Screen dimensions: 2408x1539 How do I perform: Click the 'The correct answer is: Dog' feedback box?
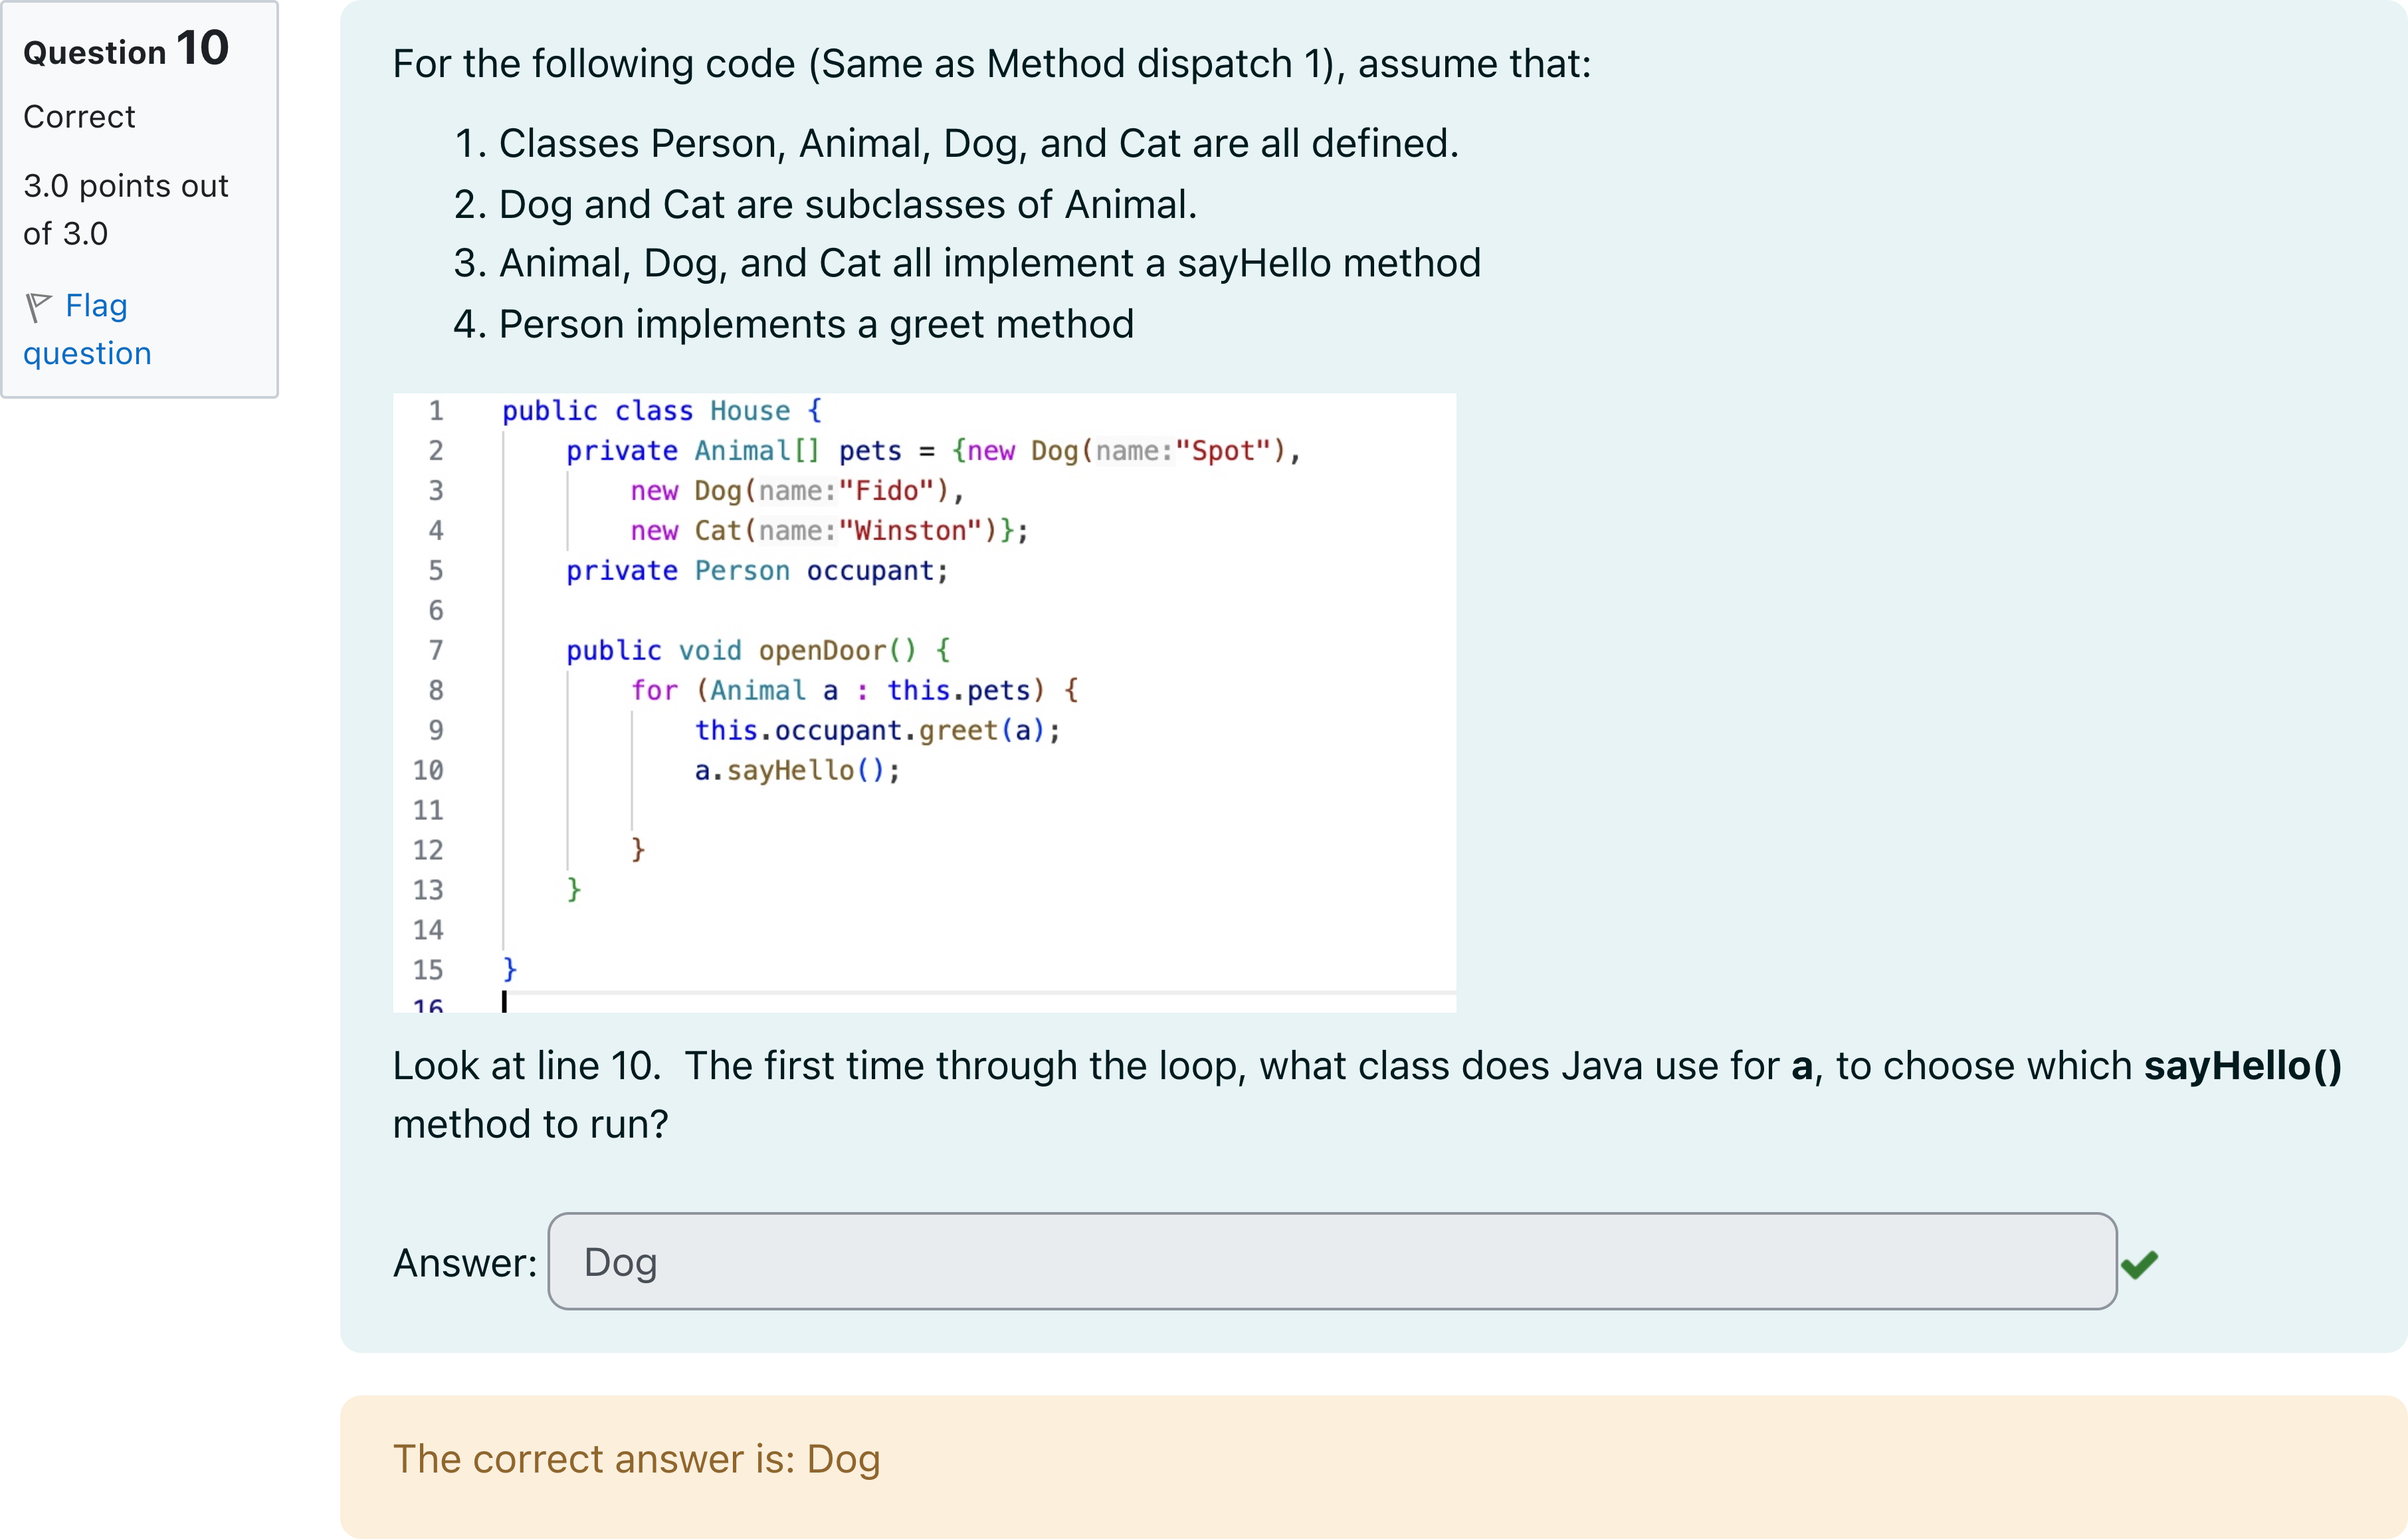pos(636,1459)
